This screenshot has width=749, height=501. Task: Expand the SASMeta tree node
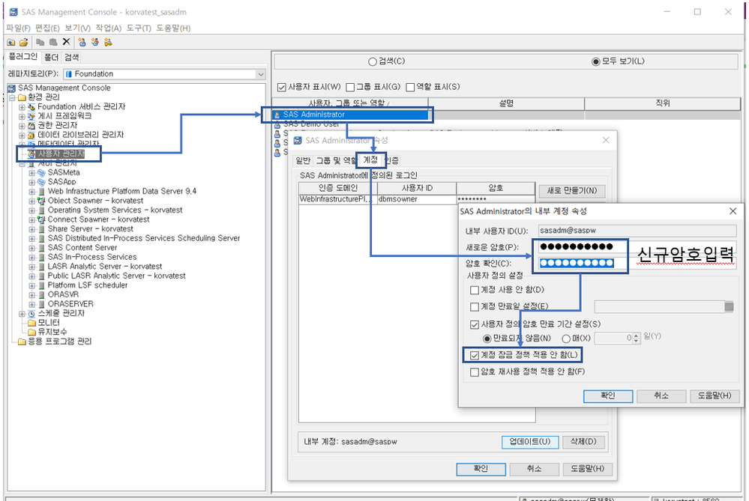click(32, 173)
